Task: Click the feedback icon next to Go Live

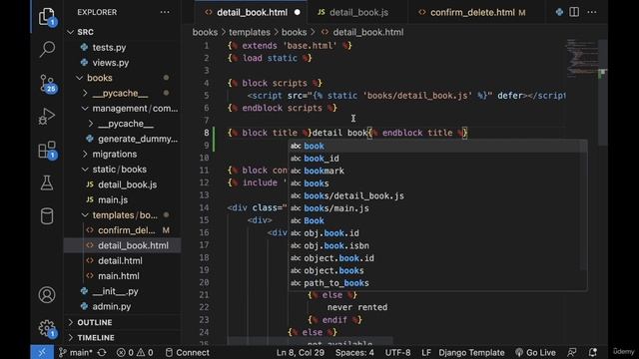Action: [572, 352]
